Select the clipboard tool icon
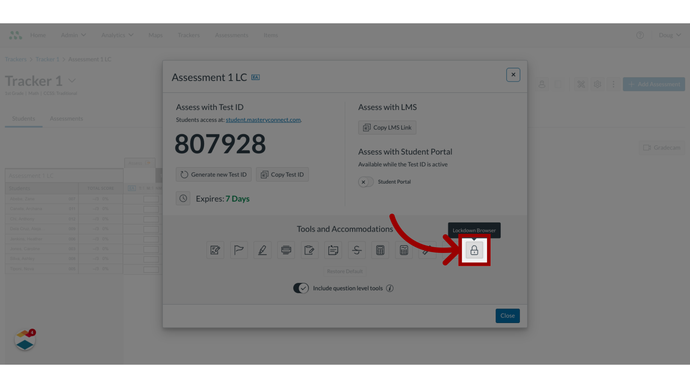Screen dimensions: 690x388 pos(333,250)
